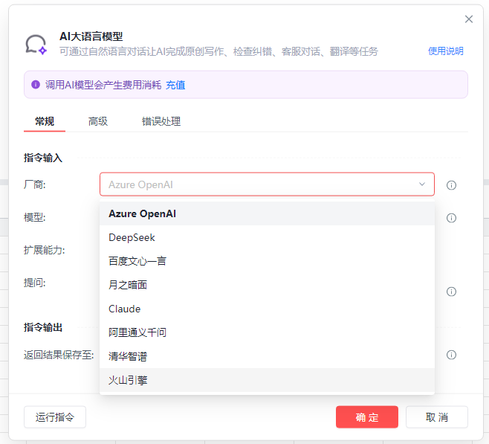Run the command with 运行指令

[55, 417]
